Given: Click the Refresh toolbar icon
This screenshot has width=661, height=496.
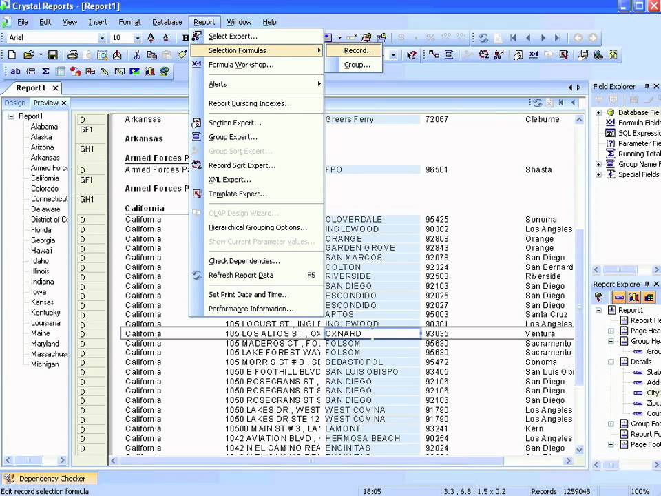Looking at the screenshot, I should pyautogui.click(x=483, y=38).
